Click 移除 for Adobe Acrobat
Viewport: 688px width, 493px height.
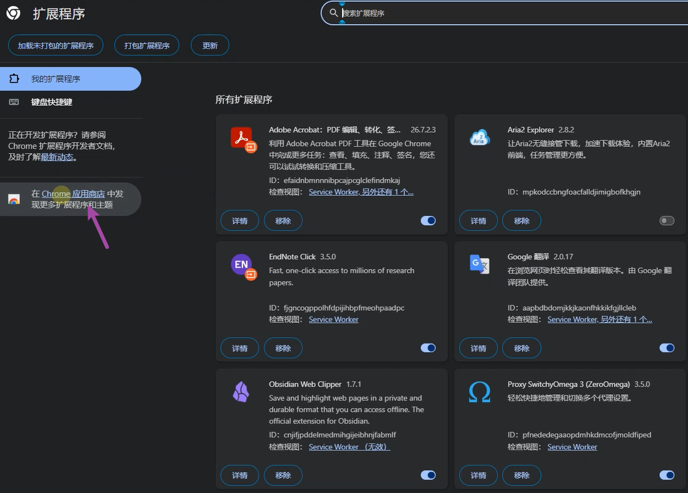(x=283, y=220)
